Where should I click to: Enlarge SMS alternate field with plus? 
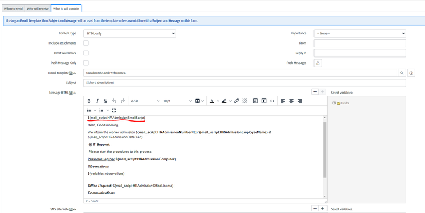(x=322, y=208)
